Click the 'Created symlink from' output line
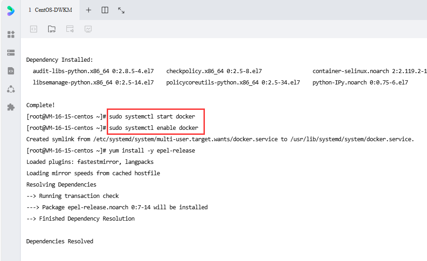 [220, 139]
